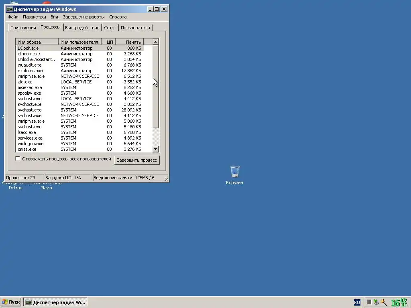Open the Завершение работы menu
This screenshot has width=411, height=308.
point(83,17)
